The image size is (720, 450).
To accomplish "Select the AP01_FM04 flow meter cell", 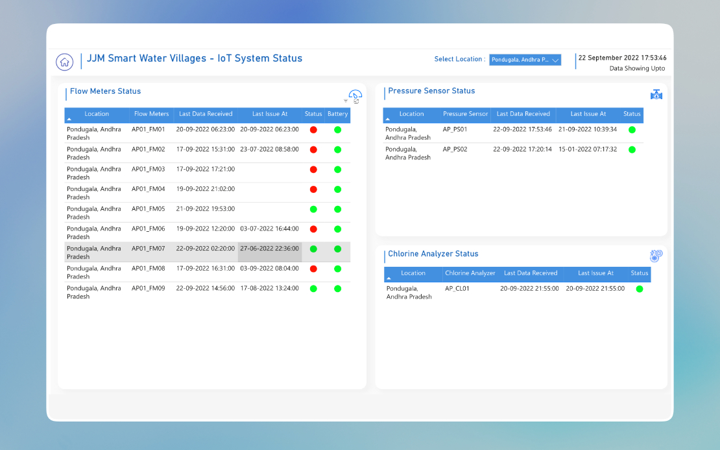I will click(x=149, y=189).
